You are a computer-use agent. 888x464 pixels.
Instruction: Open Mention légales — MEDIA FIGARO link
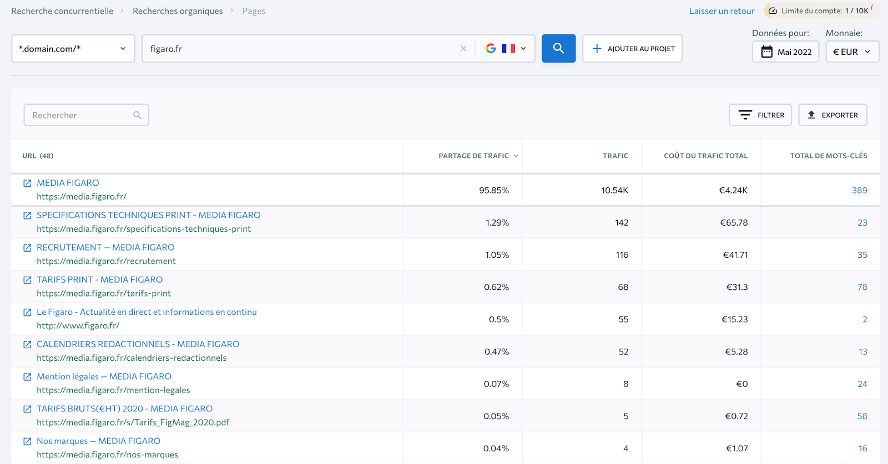click(x=104, y=376)
